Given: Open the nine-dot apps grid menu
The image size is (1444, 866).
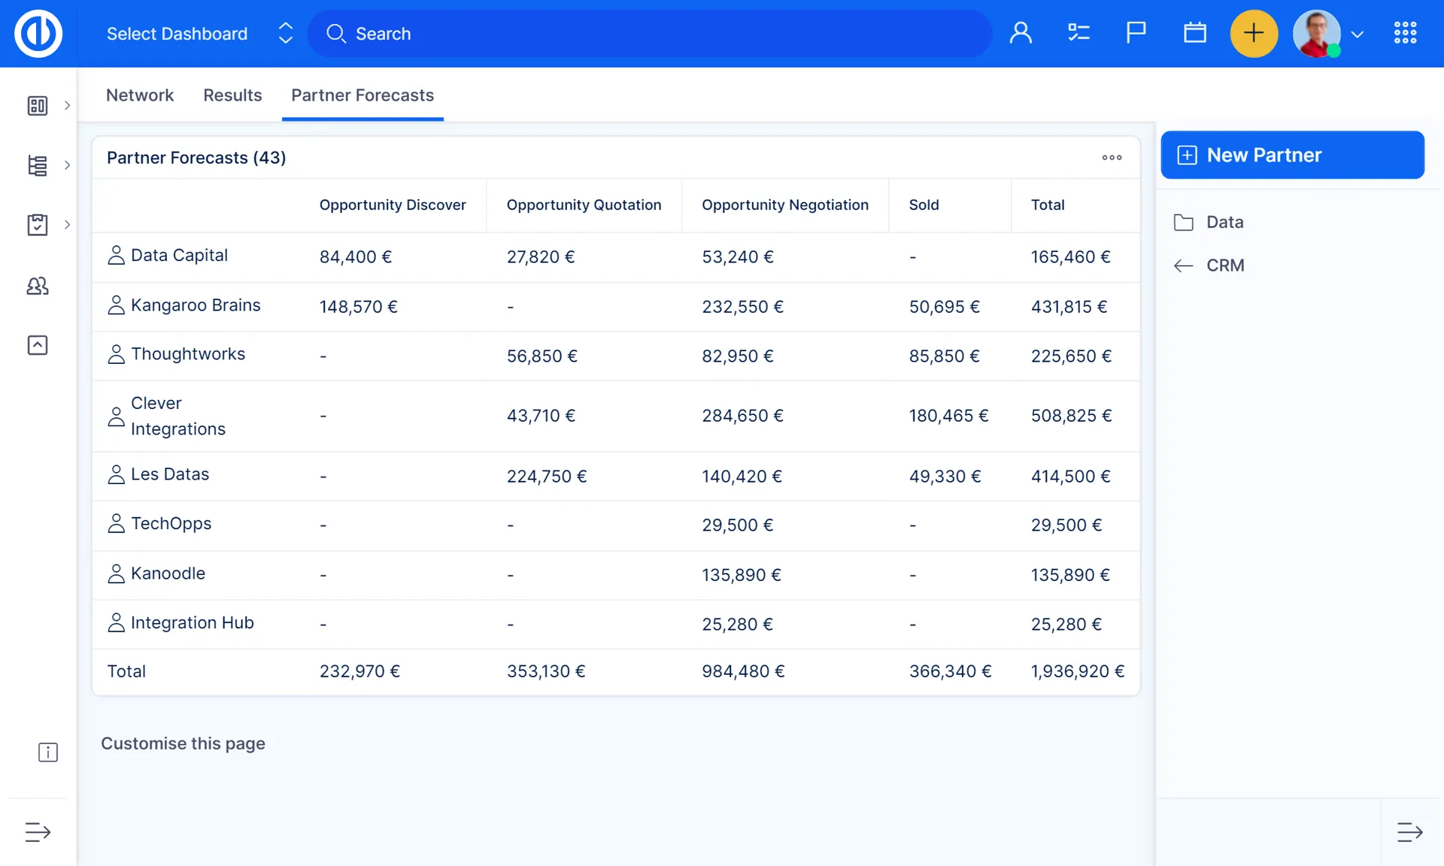Looking at the screenshot, I should coord(1405,33).
